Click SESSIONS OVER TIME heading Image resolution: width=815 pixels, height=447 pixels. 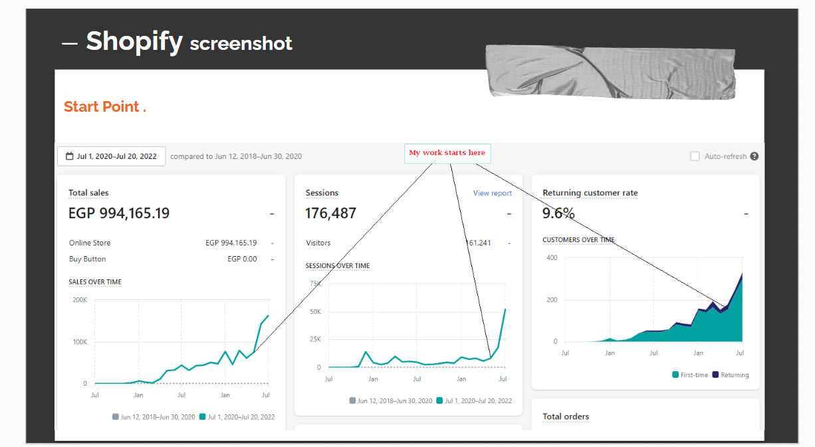click(338, 265)
